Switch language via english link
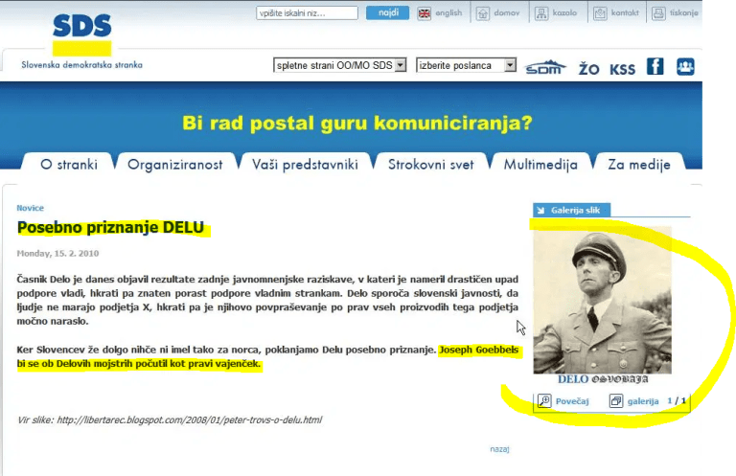Image resolution: width=736 pixels, height=476 pixels. [x=448, y=13]
